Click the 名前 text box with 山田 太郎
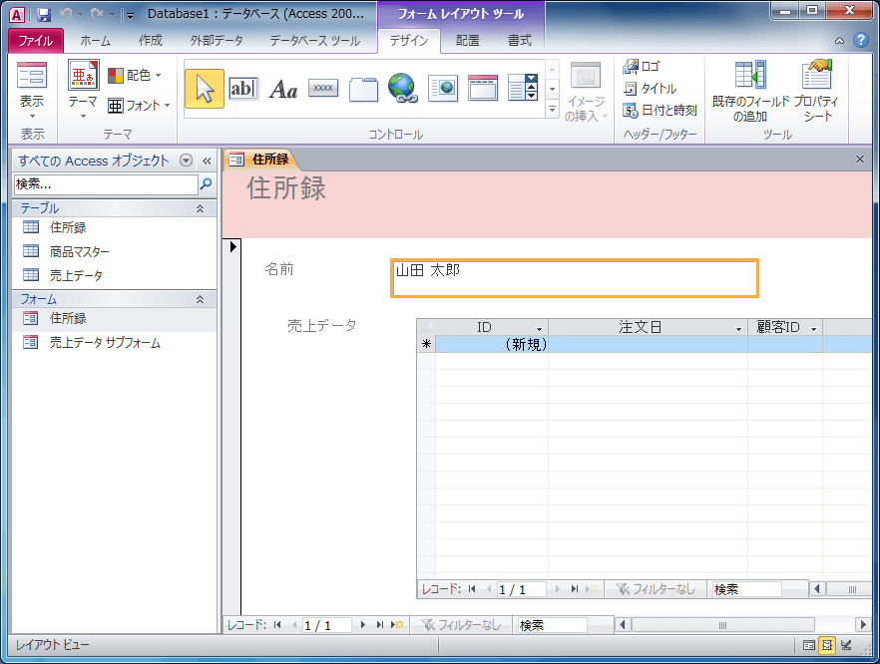Image resolution: width=880 pixels, height=664 pixels. coord(575,278)
